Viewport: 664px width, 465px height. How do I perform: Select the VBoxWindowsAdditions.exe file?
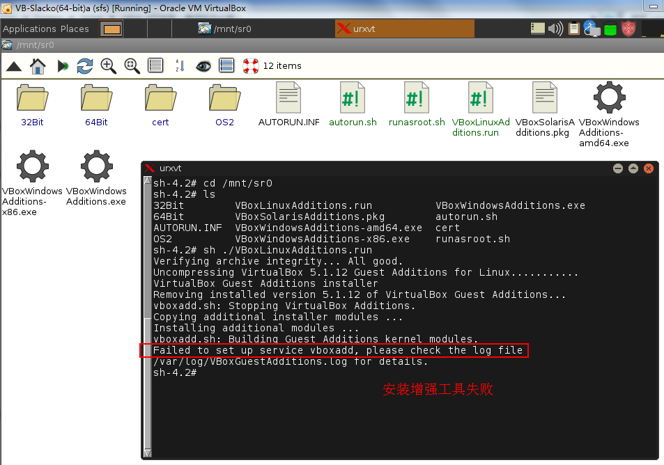click(96, 178)
